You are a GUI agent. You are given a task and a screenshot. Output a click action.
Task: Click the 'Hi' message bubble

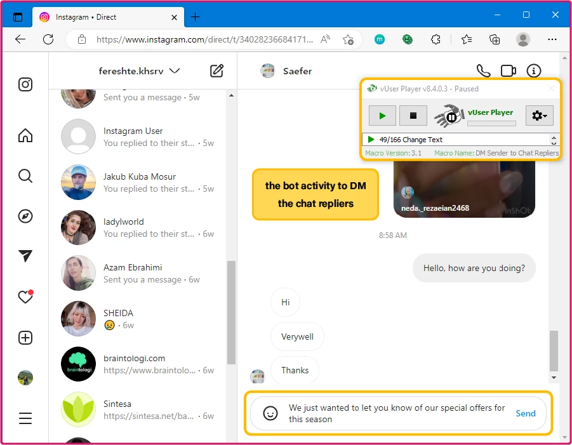pos(285,302)
